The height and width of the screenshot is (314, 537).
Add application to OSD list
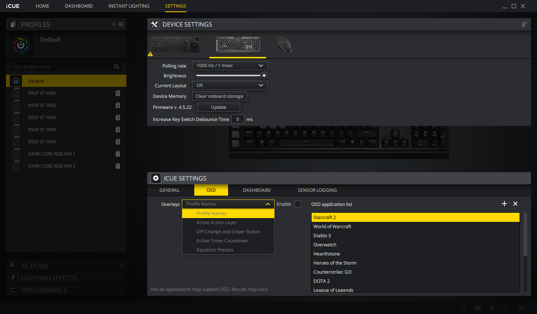coord(504,204)
